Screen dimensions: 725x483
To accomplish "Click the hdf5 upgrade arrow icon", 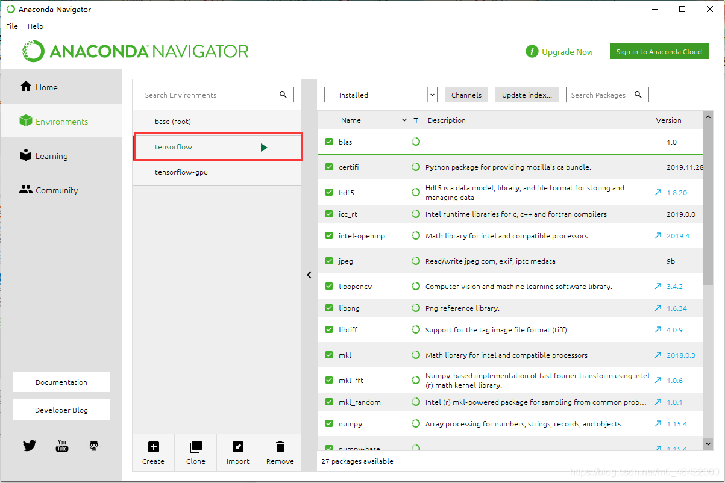I will point(658,193).
